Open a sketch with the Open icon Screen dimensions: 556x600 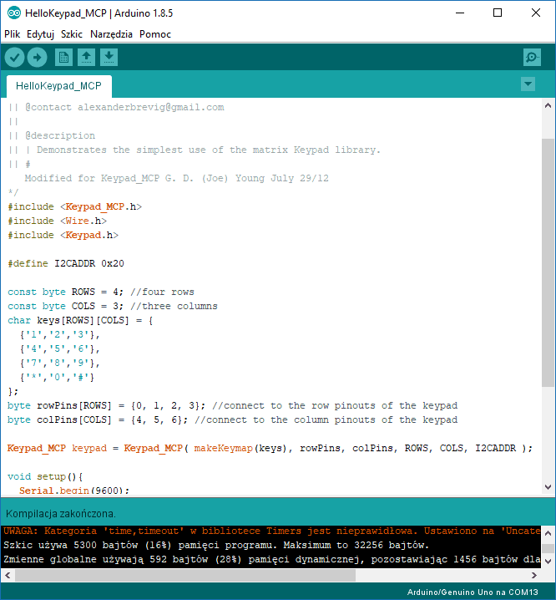[87, 58]
